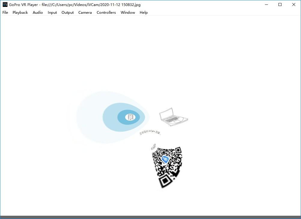This screenshot has width=301, height=219.
Task: Minimize the GoPro VR Player window
Action: tap(266, 4)
